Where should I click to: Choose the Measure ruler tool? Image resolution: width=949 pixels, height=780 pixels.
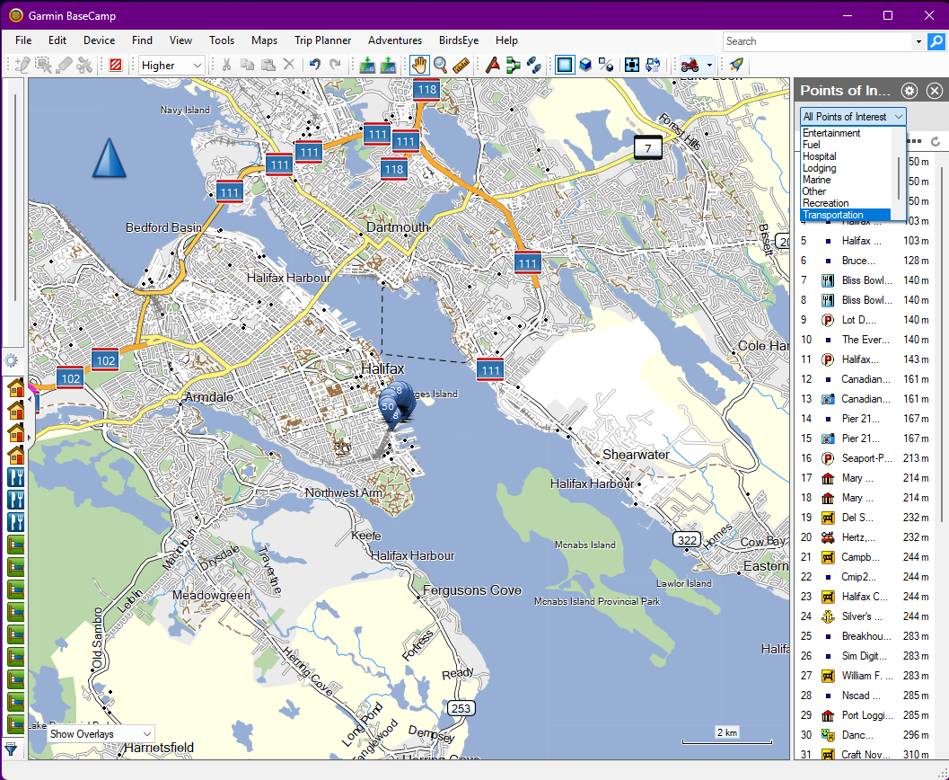[461, 65]
